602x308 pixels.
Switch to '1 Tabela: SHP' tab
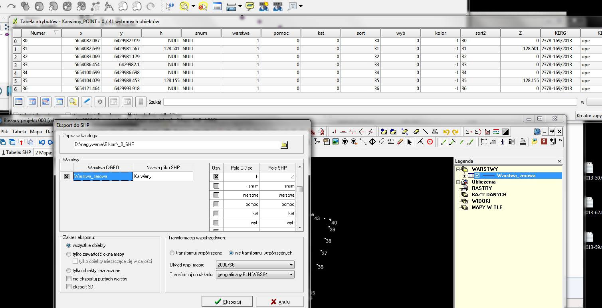(16, 152)
